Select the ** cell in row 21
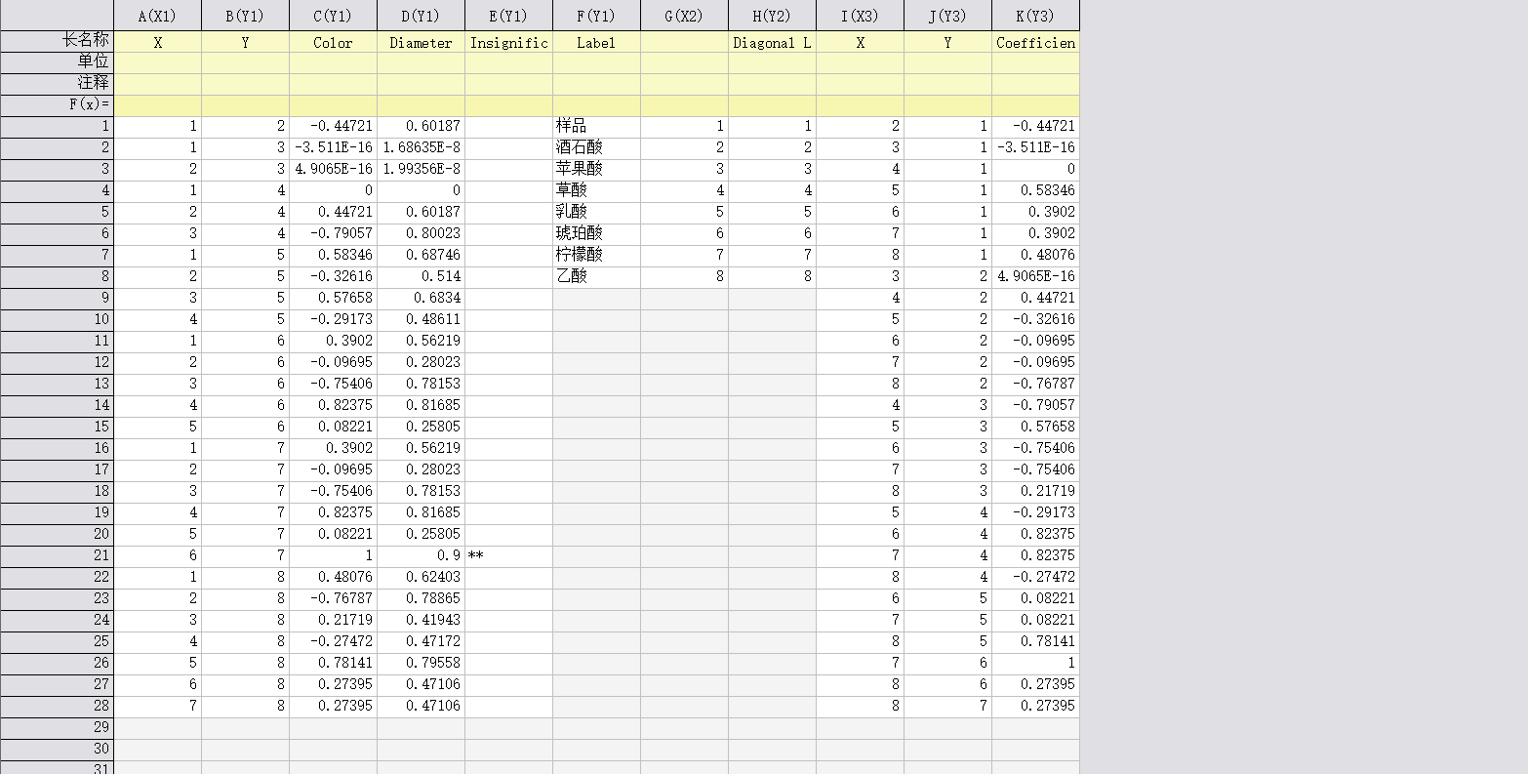The width and height of the screenshot is (1528, 774). [508, 555]
